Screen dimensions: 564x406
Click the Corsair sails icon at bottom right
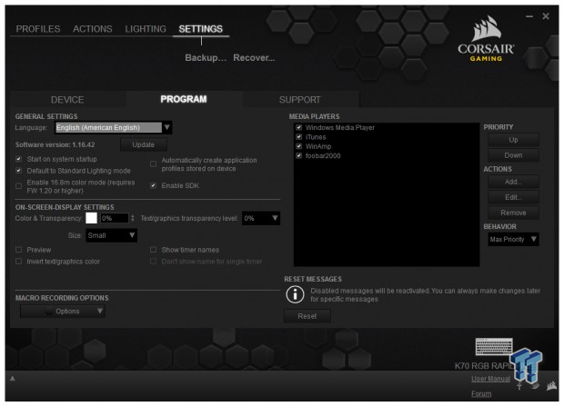552,386
